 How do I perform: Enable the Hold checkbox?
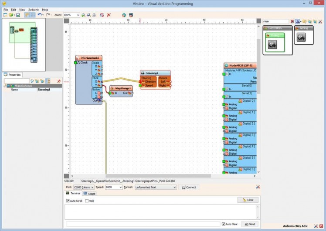click(87, 201)
